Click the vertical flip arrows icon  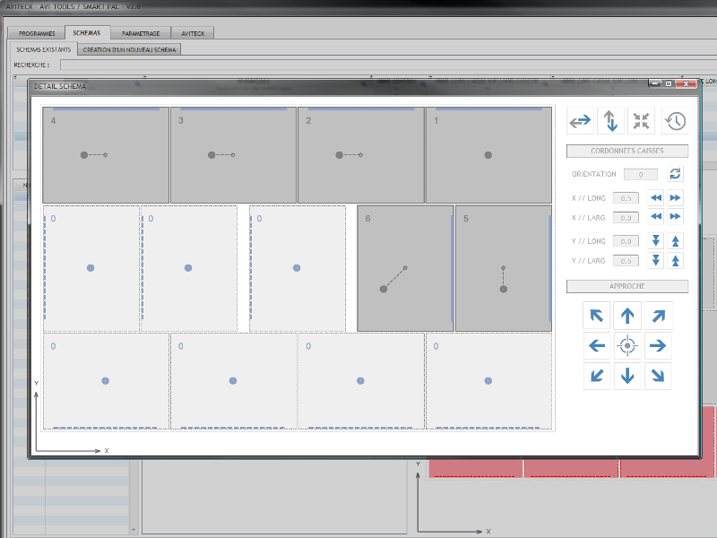(x=610, y=120)
